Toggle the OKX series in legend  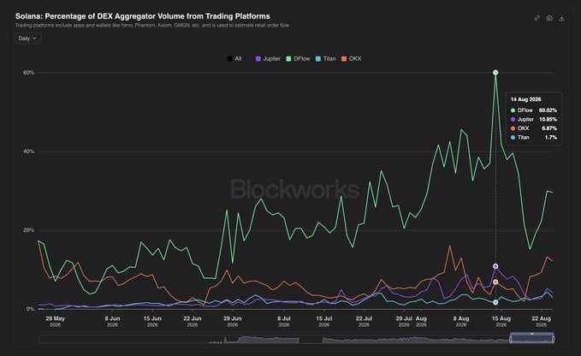[x=352, y=58]
